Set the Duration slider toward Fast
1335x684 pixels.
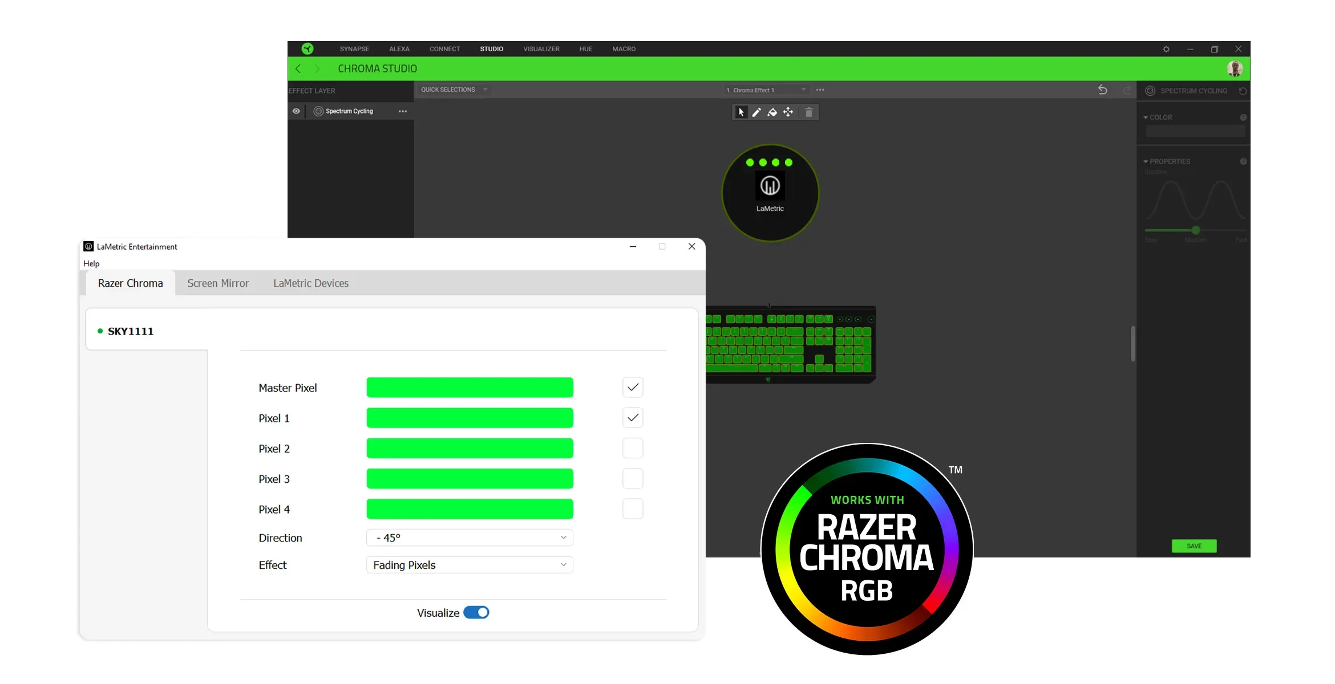click(1232, 231)
